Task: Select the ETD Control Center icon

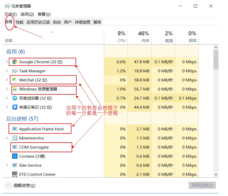Action: click(15, 174)
